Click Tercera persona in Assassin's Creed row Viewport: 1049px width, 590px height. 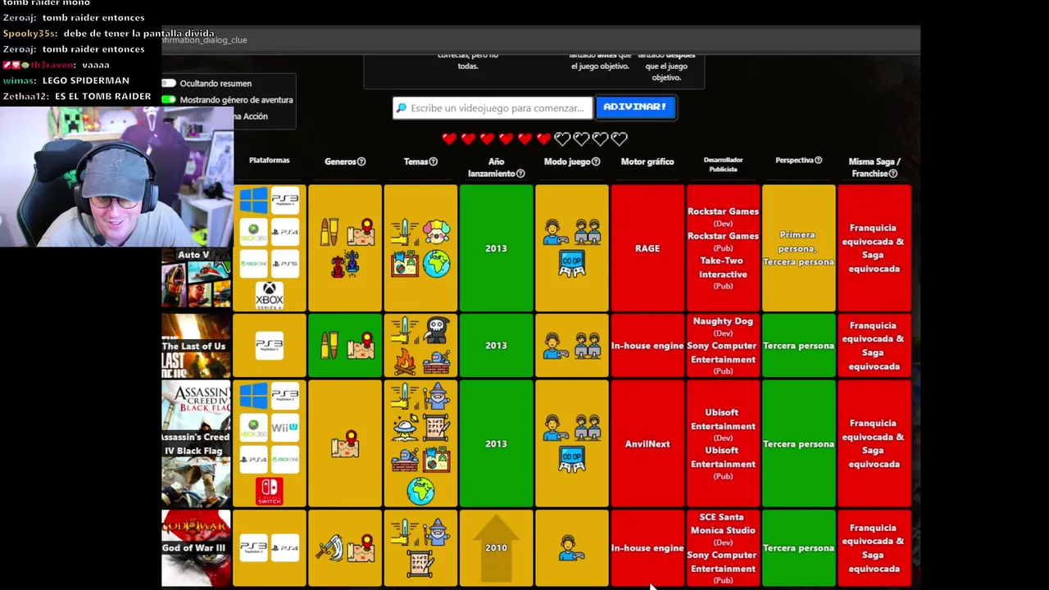(x=798, y=443)
